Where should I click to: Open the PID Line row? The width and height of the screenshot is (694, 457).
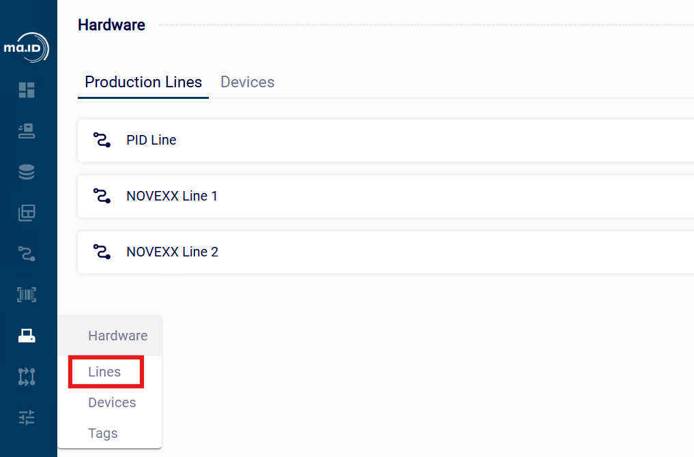tap(386, 141)
